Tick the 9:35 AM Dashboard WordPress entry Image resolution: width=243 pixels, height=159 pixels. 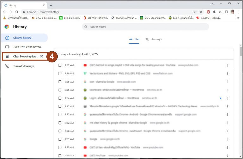pyautogui.click(x=60, y=90)
